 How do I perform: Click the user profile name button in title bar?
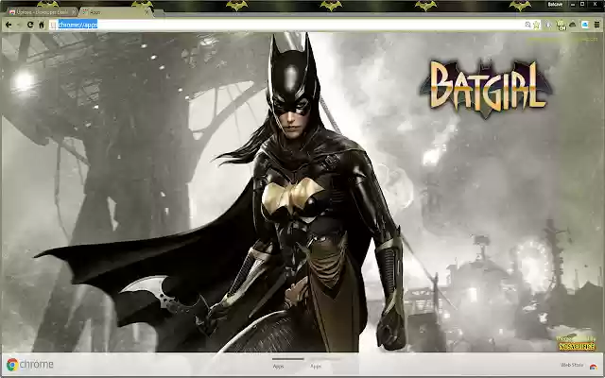pyautogui.click(x=555, y=4)
